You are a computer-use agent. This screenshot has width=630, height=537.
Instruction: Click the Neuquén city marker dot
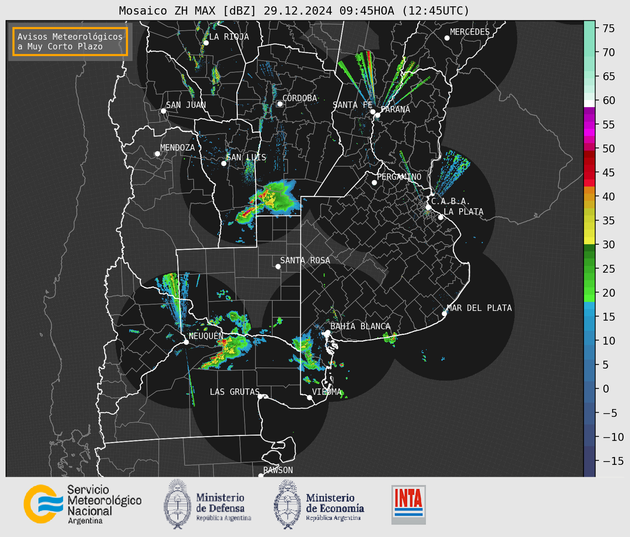coord(186,342)
